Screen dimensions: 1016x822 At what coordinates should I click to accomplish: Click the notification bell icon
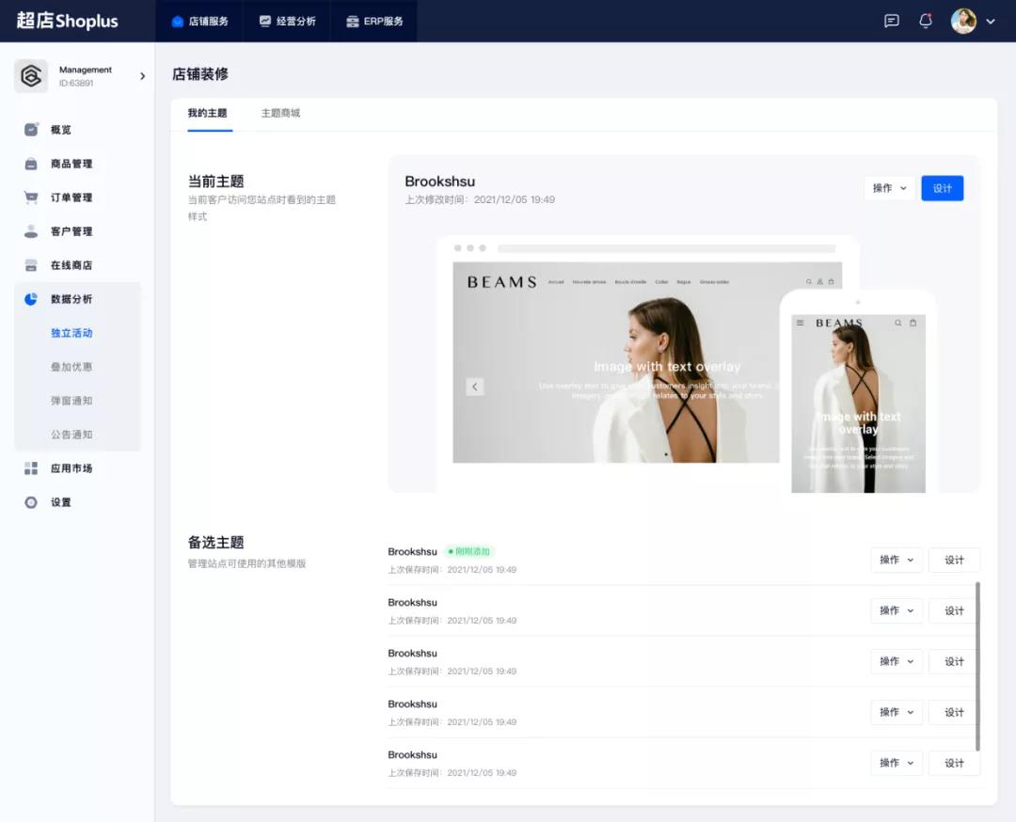pyautogui.click(x=926, y=21)
